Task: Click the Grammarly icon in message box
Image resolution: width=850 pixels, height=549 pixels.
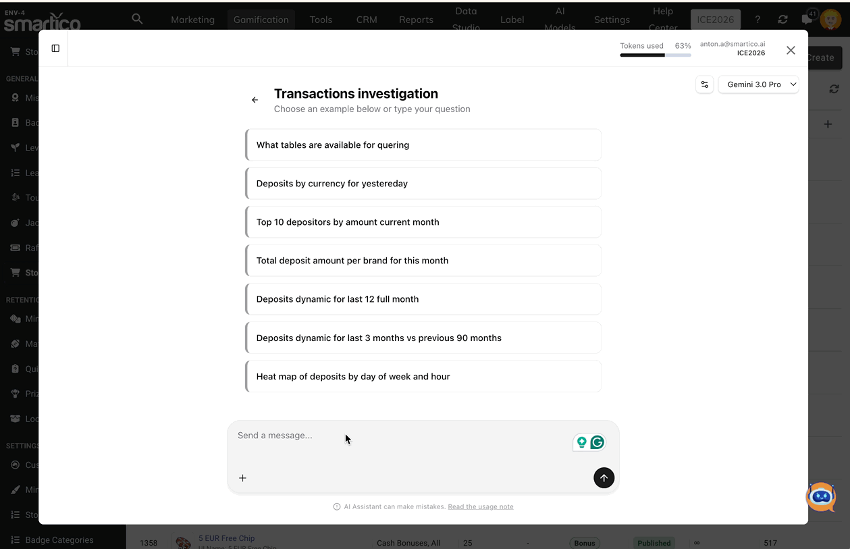Action: coord(597,442)
